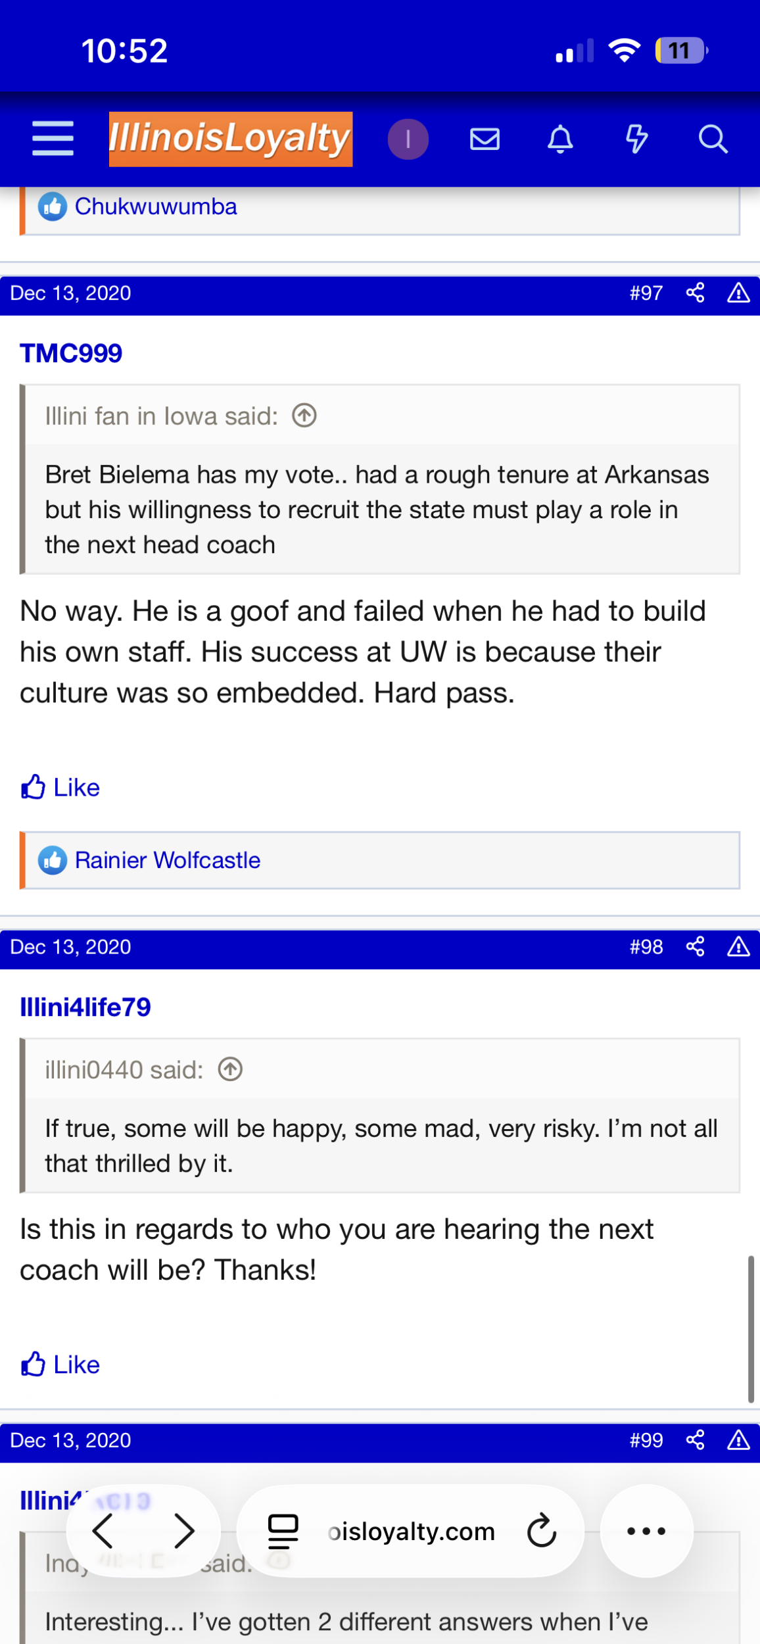This screenshot has width=760, height=1644.
Task: Like TMC999's post
Action: coord(60,787)
